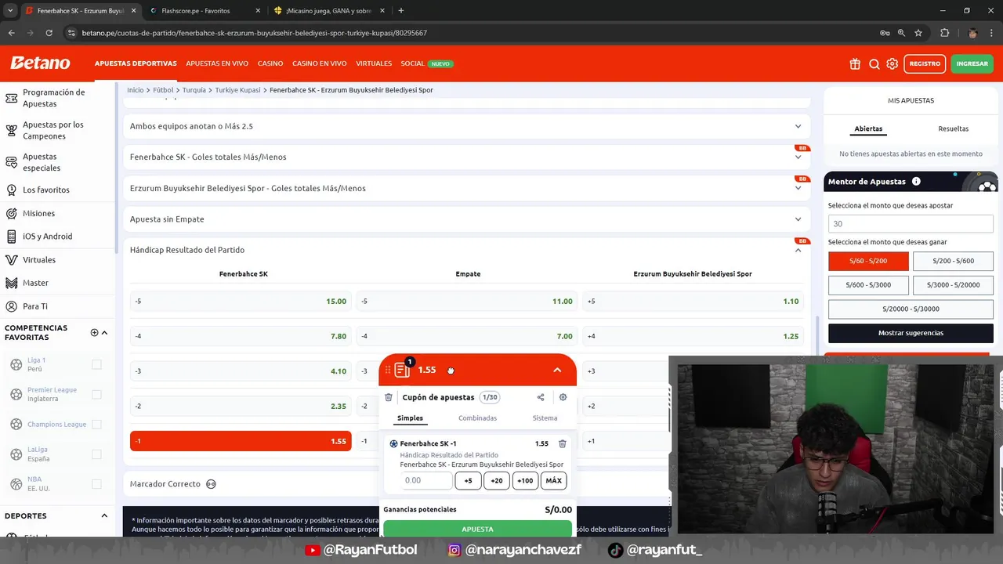Image resolution: width=1003 pixels, height=564 pixels.
Task: Open a new browser tab
Action: [x=400, y=10]
